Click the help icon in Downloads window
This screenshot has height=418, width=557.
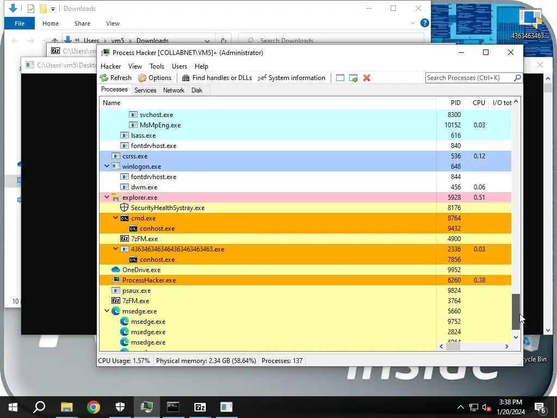(x=424, y=23)
